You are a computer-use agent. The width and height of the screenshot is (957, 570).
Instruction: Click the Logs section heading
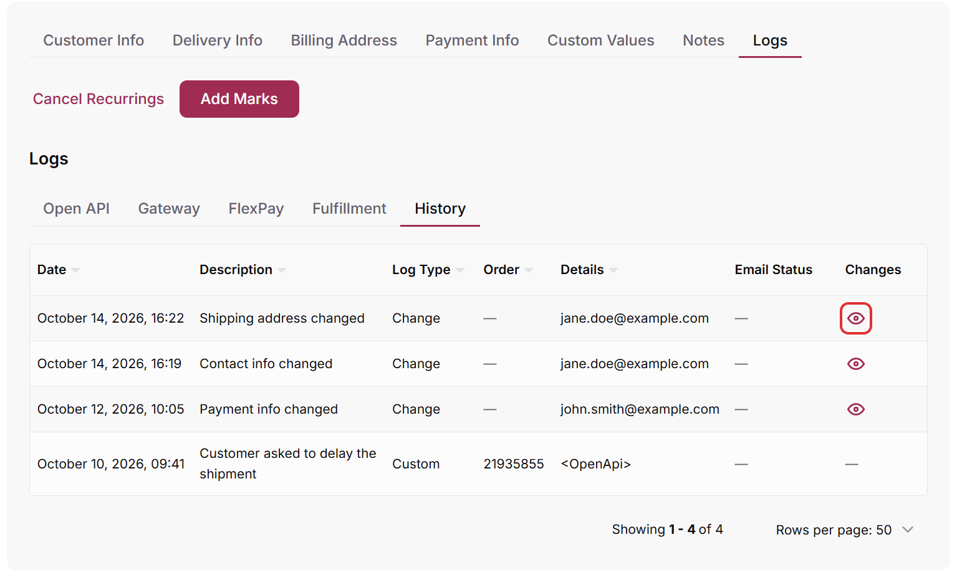pyautogui.click(x=49, y=159)
